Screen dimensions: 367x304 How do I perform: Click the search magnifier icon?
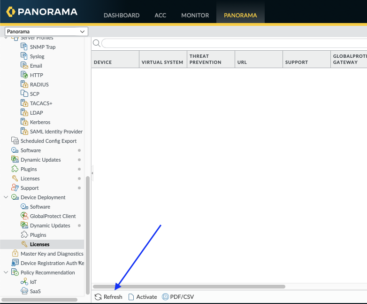[96, 43]
